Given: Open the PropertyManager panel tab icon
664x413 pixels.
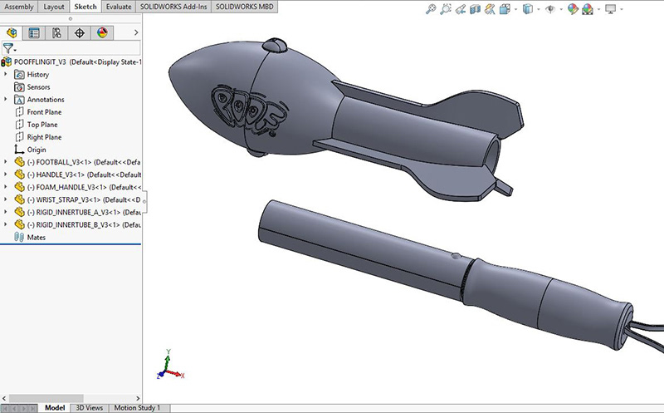Looking at the screenshot, I should [x=34, y=33].
